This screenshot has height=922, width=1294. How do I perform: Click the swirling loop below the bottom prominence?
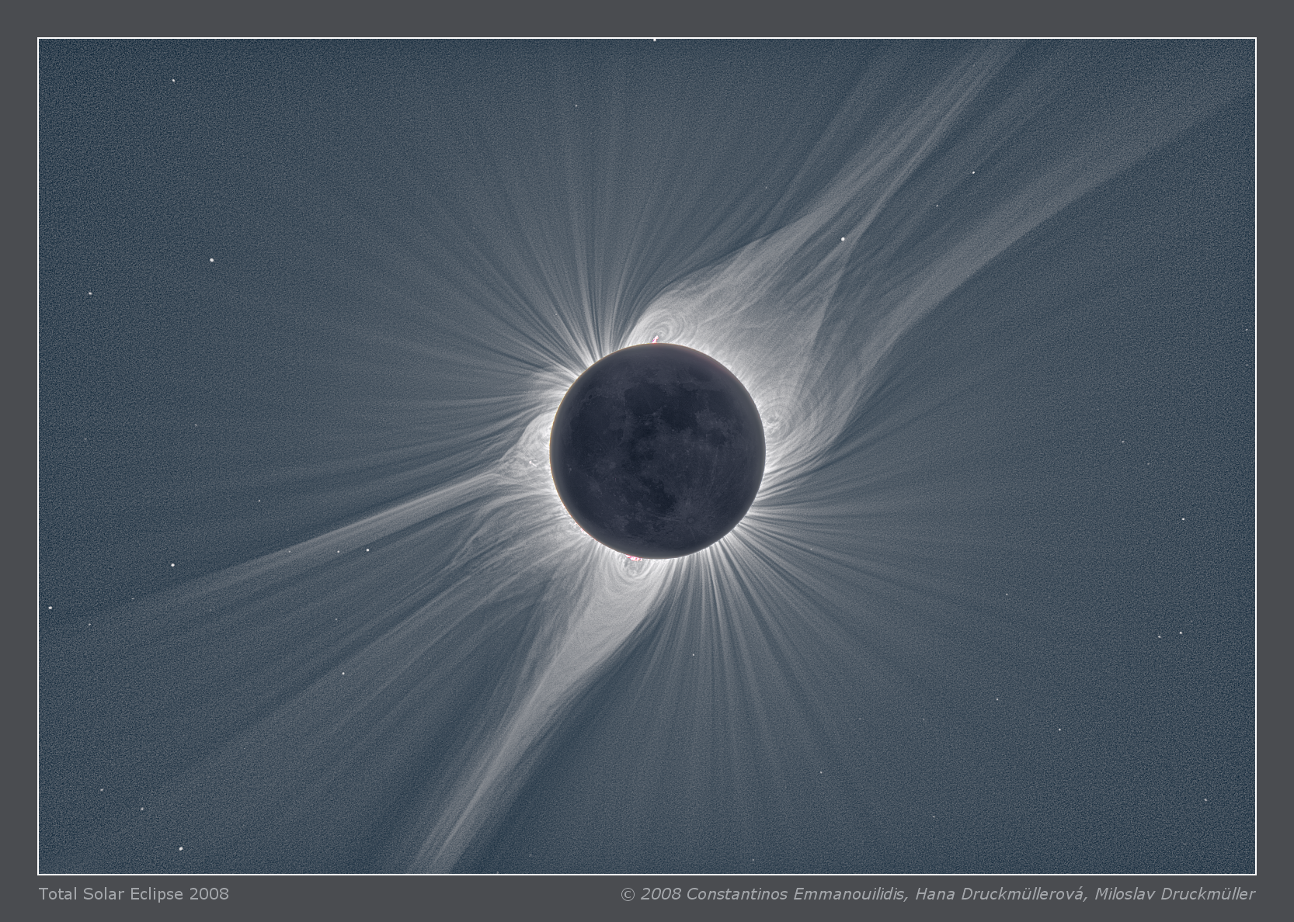point(628,574)
